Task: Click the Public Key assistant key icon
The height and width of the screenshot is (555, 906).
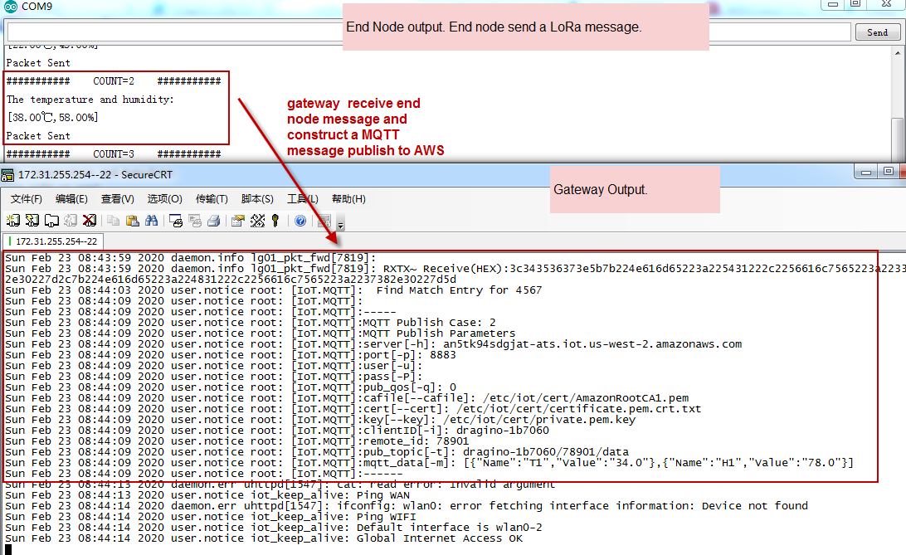Action: (275, 221)
